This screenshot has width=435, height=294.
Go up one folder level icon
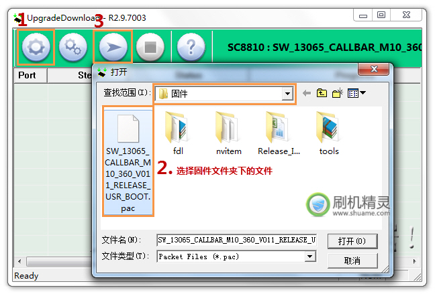click(x=322, y=93)
